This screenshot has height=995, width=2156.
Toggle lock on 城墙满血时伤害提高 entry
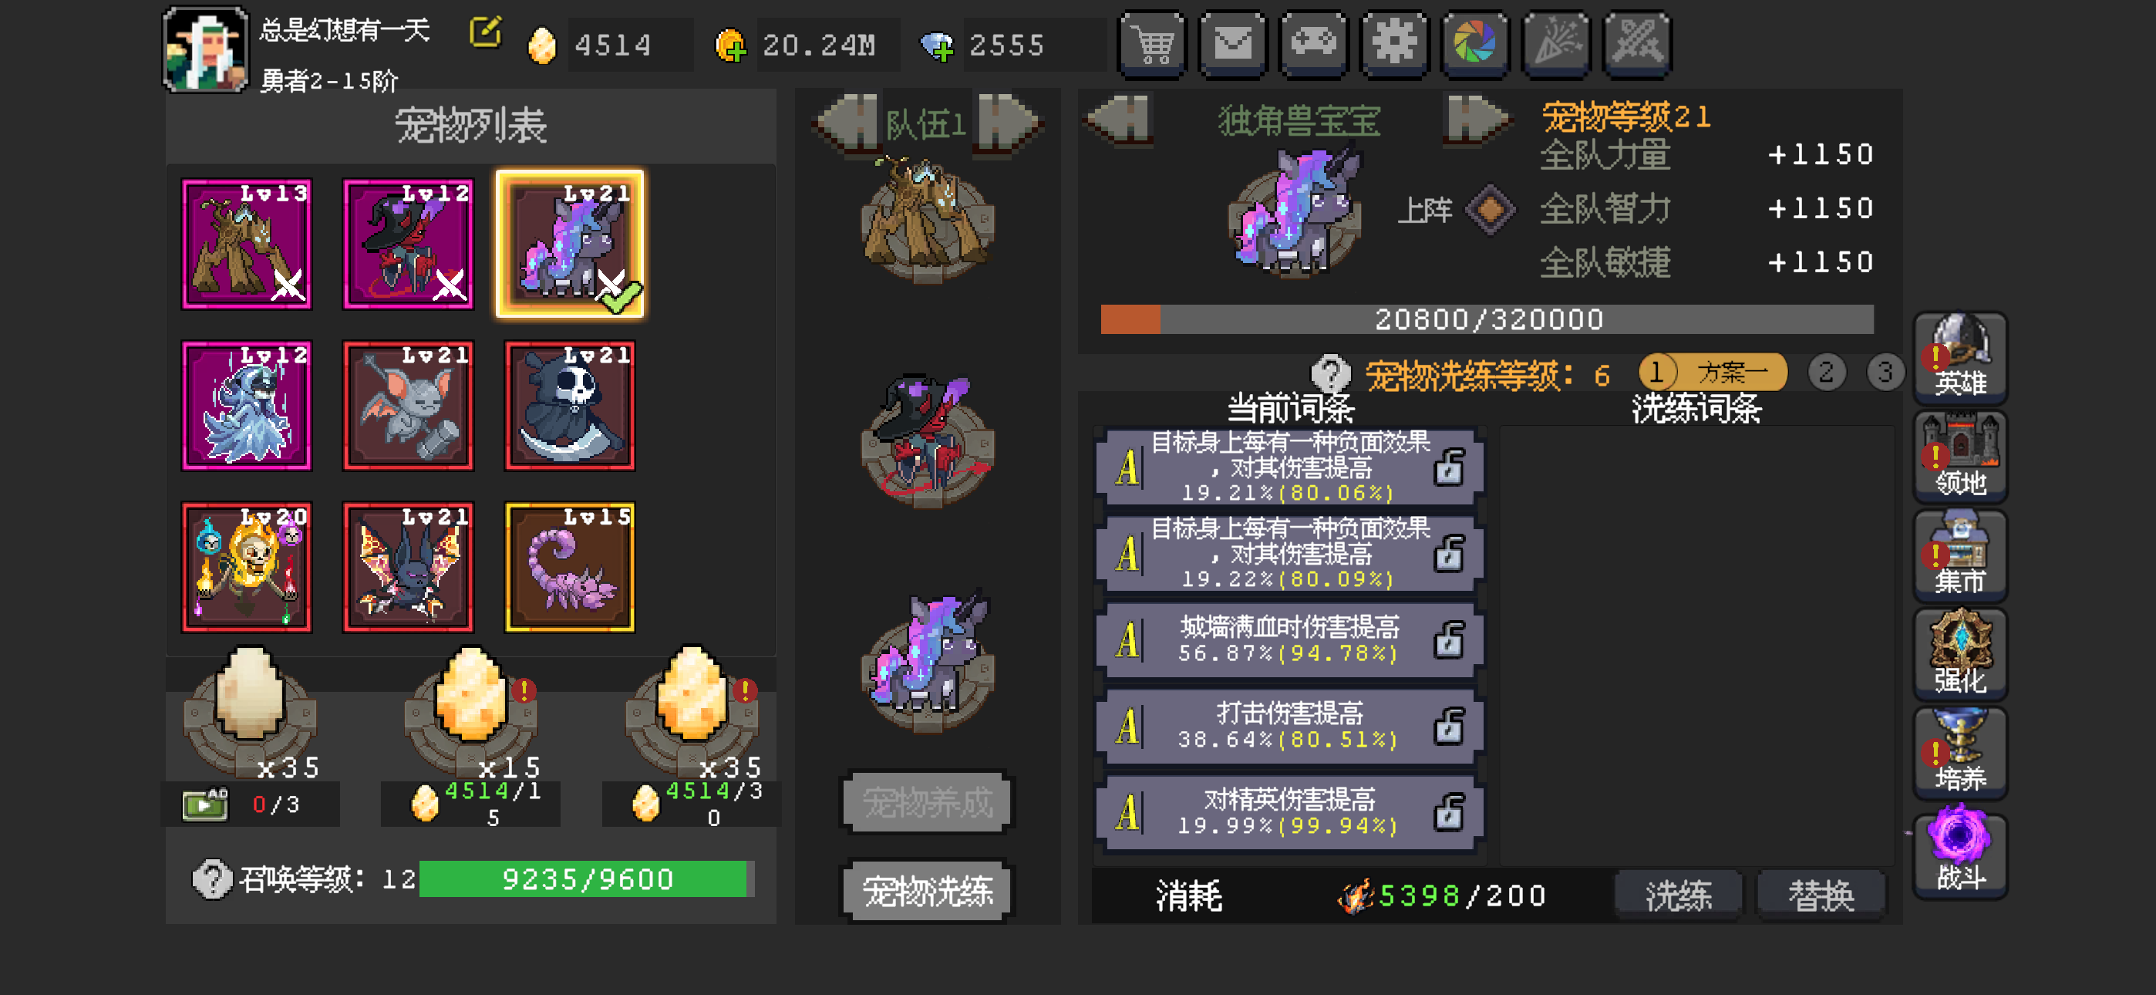coord(1449,640)
